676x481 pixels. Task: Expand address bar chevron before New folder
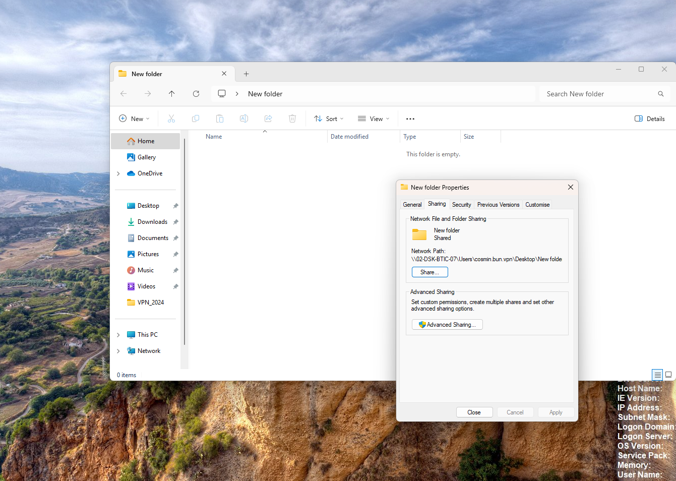coord(237,94)
